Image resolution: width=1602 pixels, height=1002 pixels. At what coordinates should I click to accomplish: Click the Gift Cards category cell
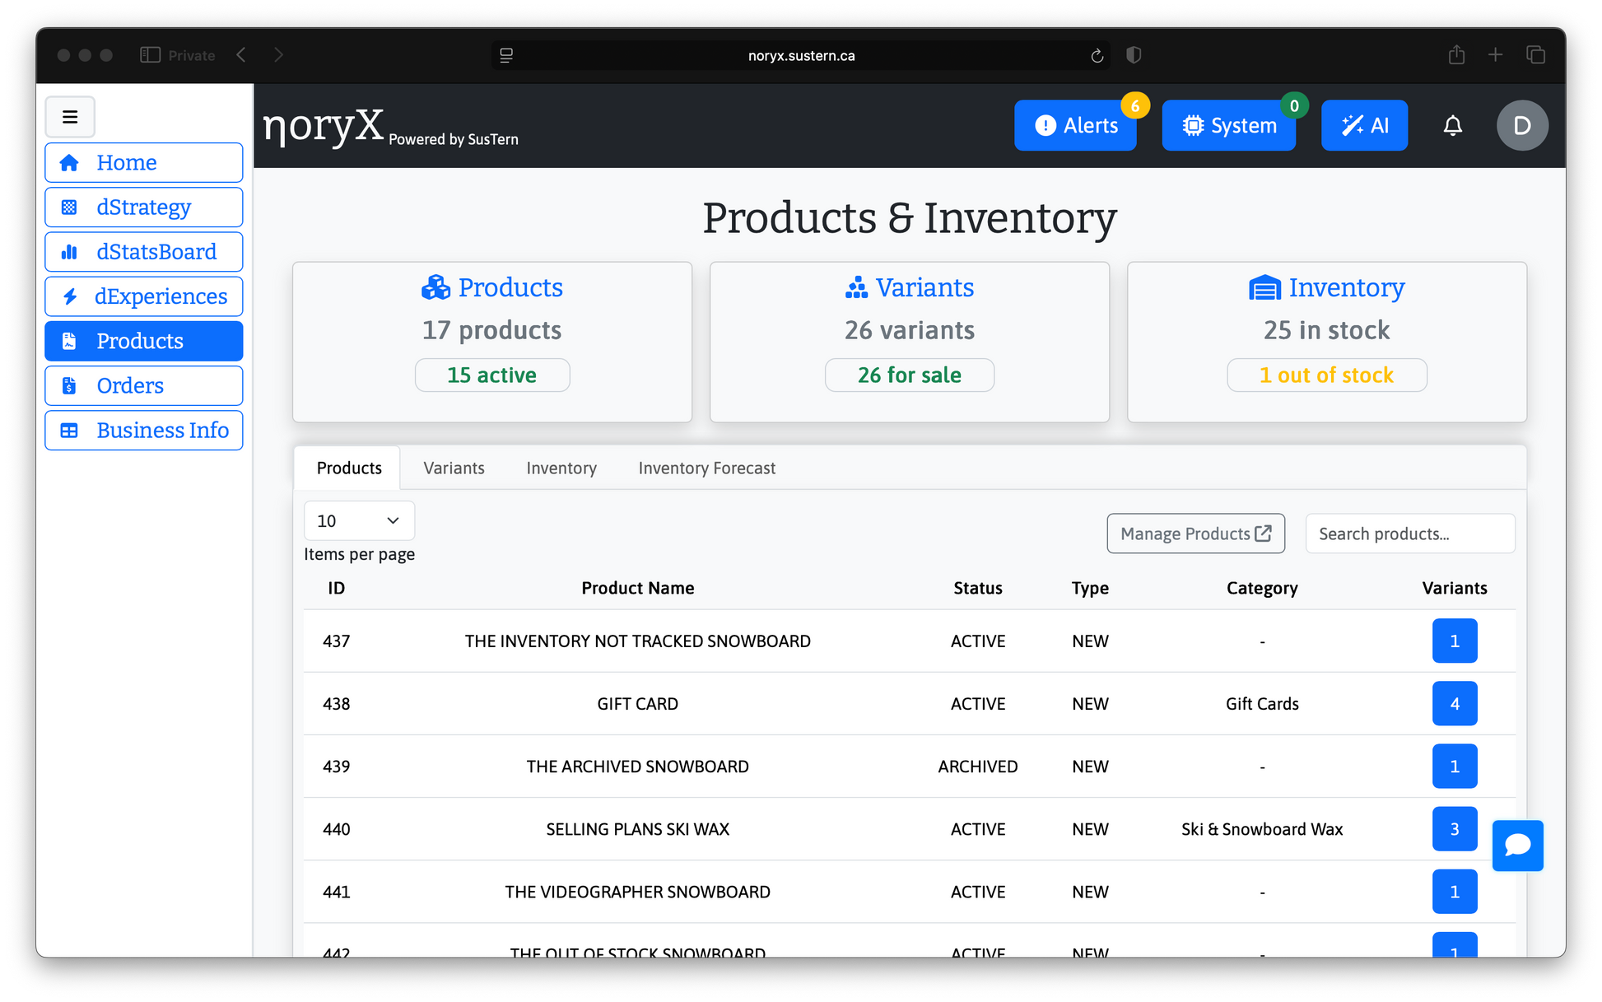pyautogui.click(x=1262, y=704)
